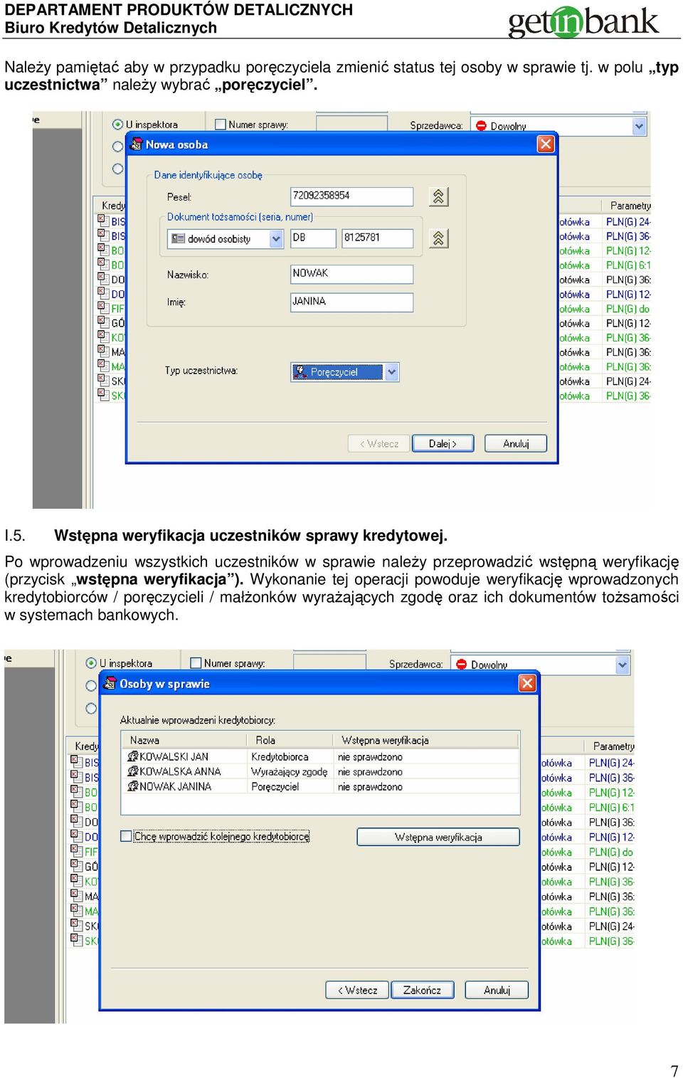Screen dimensions: 683x1078
Task: Open the Typ uczestnictwa Poręczyciel dropdown
Action: tap(391, 371)
